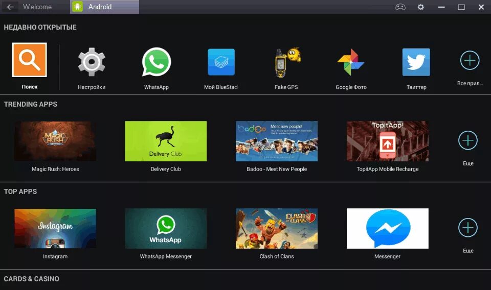The image size is (491, 290).
Task: Launch the Fake GPS app
Action: [x=287, y=62]
